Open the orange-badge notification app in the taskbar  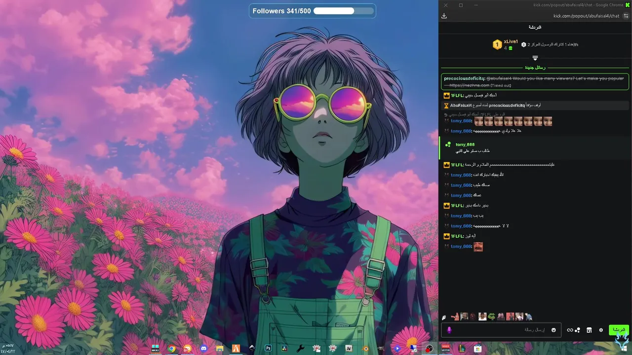(x=188, y=348)
